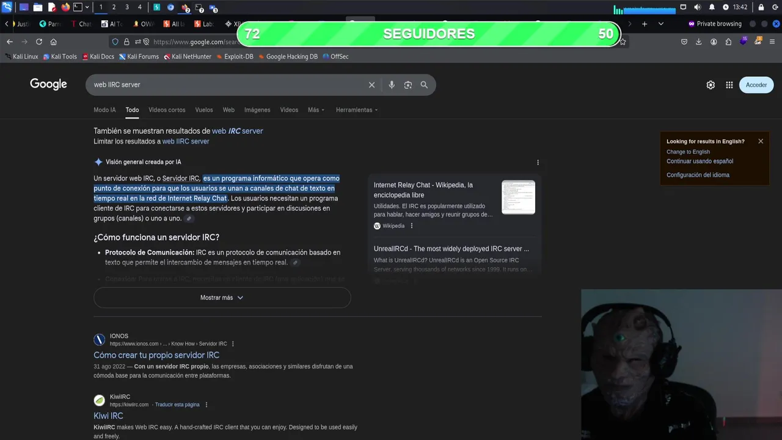Open the extensions puzzle icon
Image resolution: width=782 pixels, height=440 pixels.
(728, 42)
